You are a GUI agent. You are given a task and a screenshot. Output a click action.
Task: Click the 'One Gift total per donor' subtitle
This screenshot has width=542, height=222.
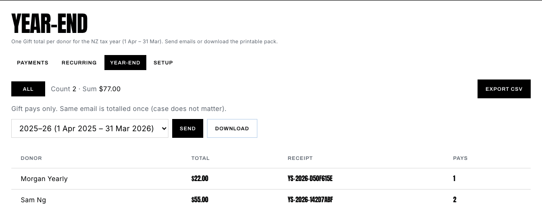[x=144, y=41]
